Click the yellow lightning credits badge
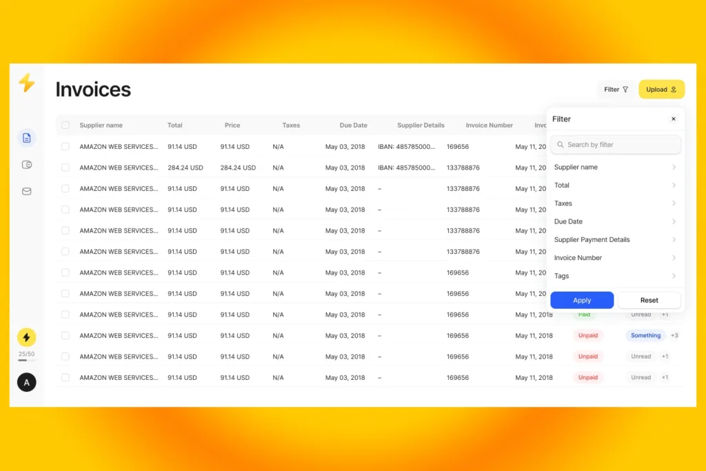Screen dimensions: 706x471 pyautogui.click(x=27, y=337)
